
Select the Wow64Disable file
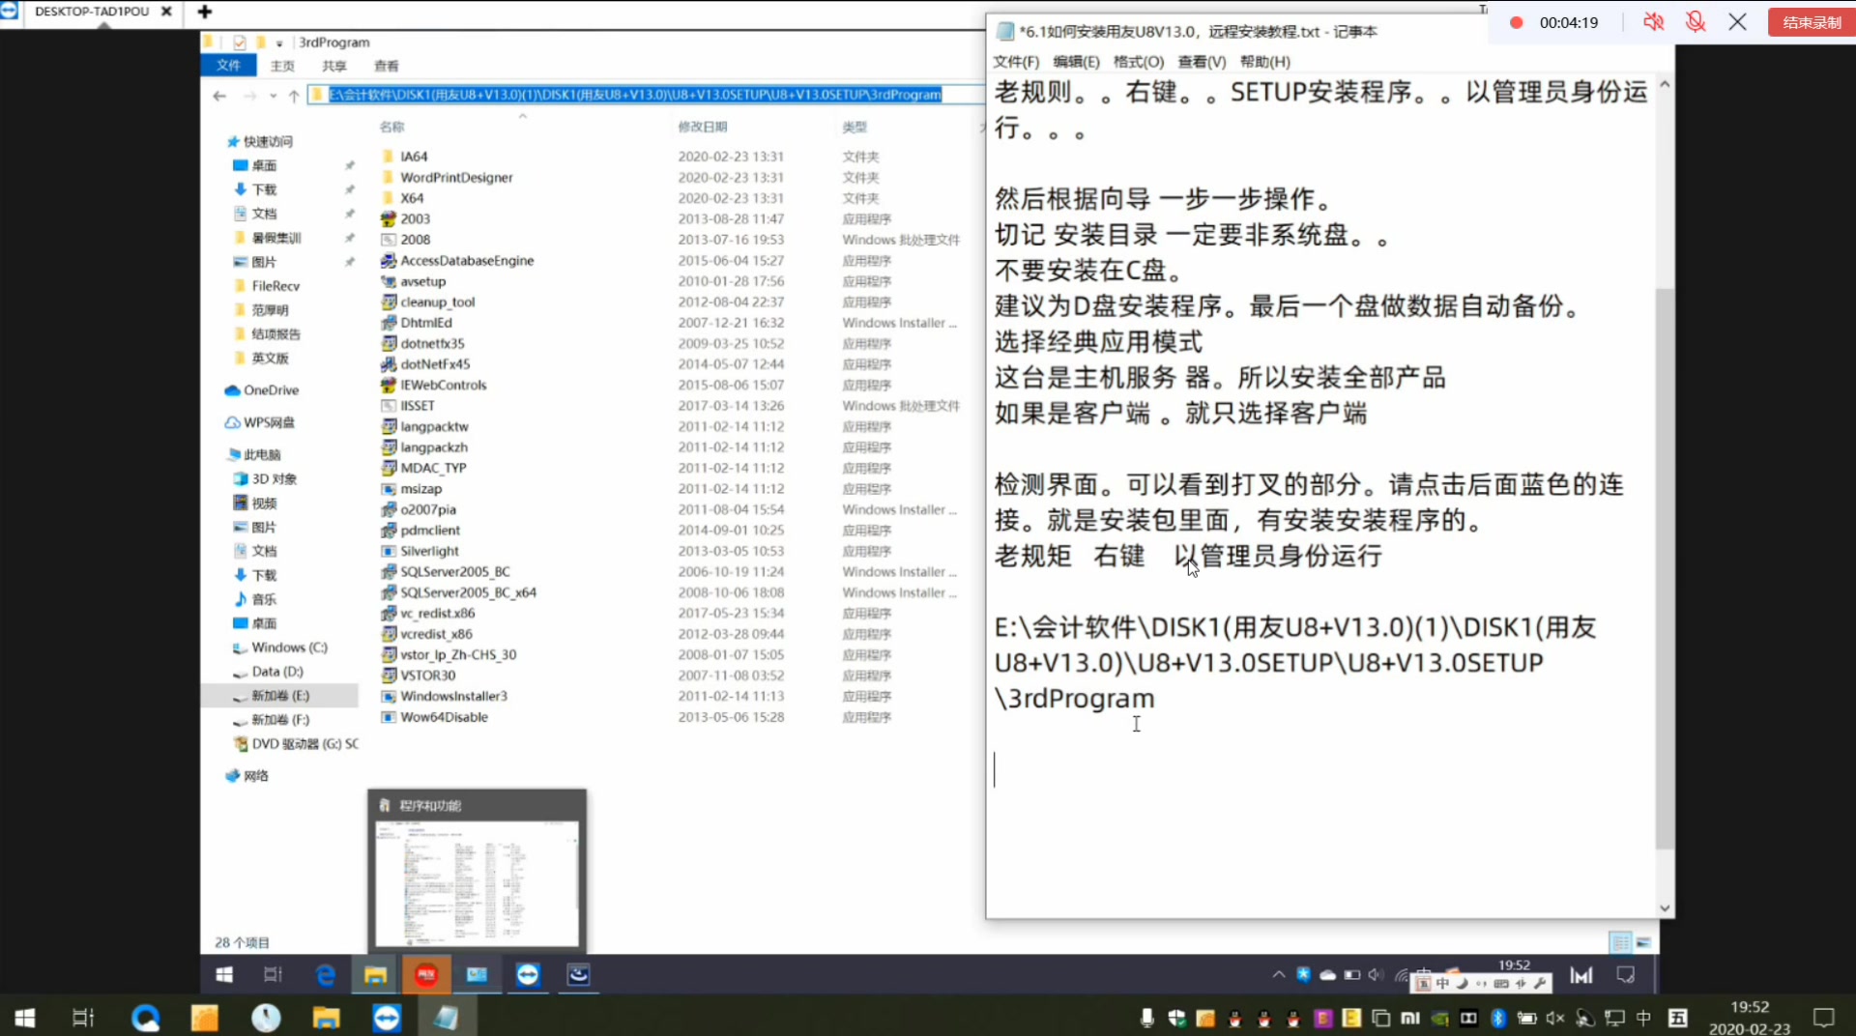tap(443, 717)
